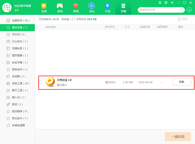Click the 一键卸载 button
Viewport: 195px width, 144px height.
click(178, 137)
